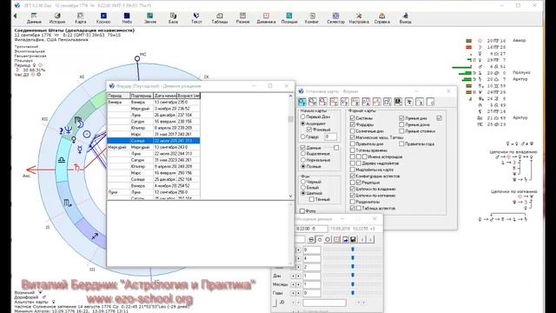Click the right stepper arrow for Годы
556x313 pixels.
tap(299, 293)
